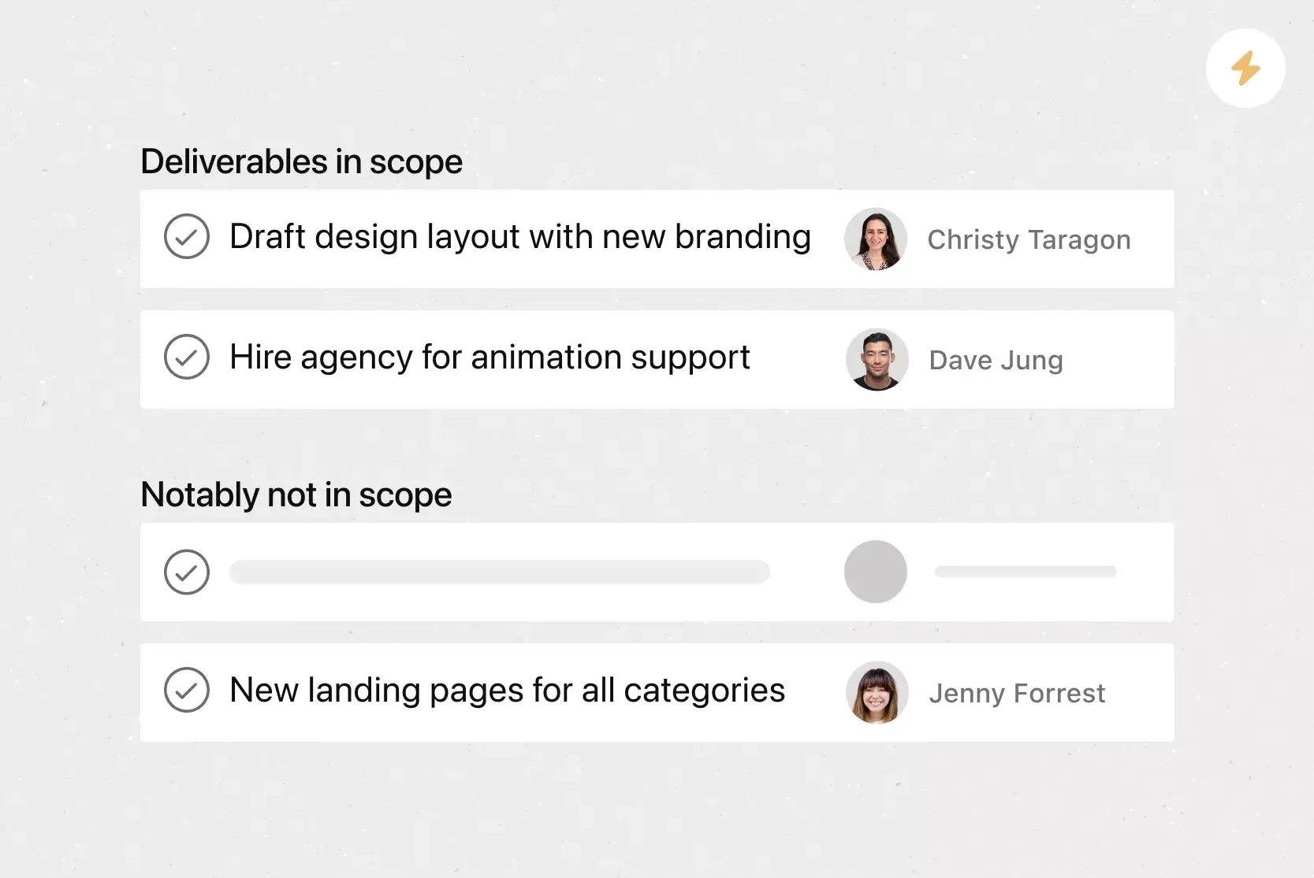This screenshot has width=1314, height=878.
Task: Toggle completion for "Hire agency" task
Action: (187, 357)
